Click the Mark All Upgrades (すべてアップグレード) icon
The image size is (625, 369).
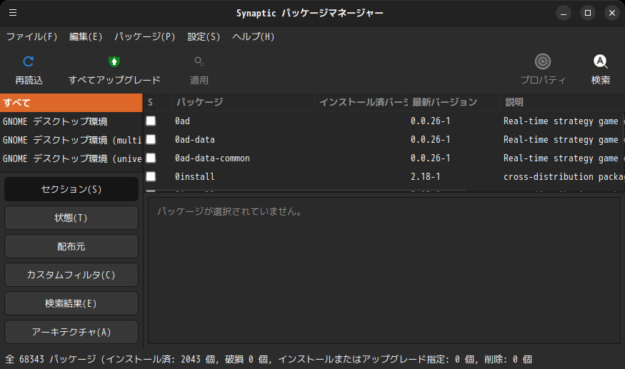point(114,61)
